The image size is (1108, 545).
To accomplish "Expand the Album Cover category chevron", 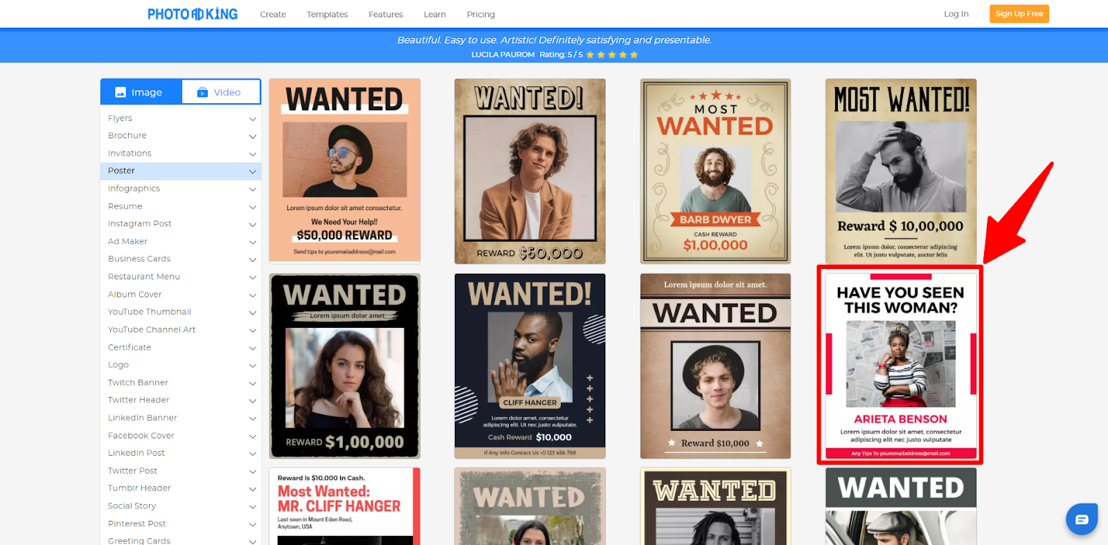I will point(253,295).
